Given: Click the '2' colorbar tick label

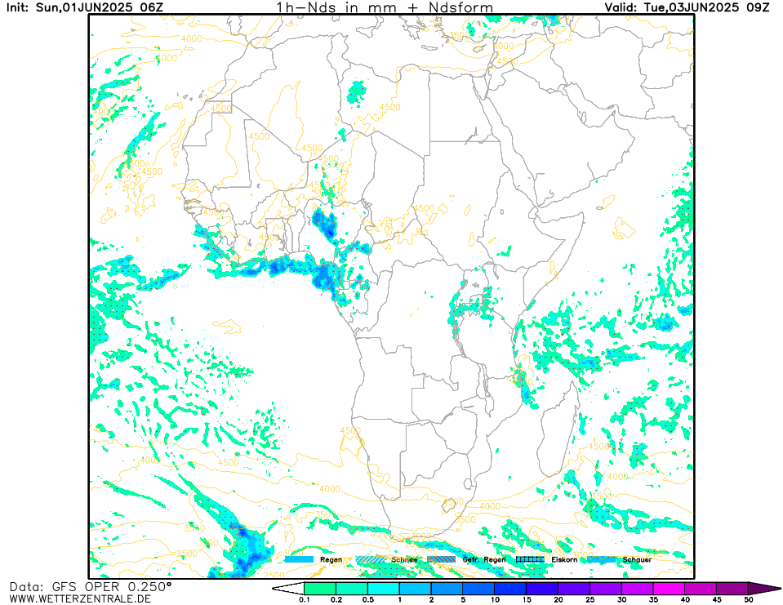Looking at the screenshot, I should click(431, 600).
